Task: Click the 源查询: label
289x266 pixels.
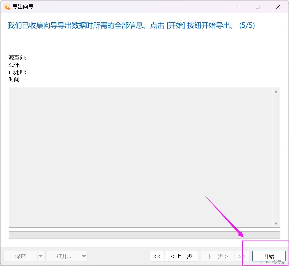Action: pyautogui.click(x=17, y=58)
